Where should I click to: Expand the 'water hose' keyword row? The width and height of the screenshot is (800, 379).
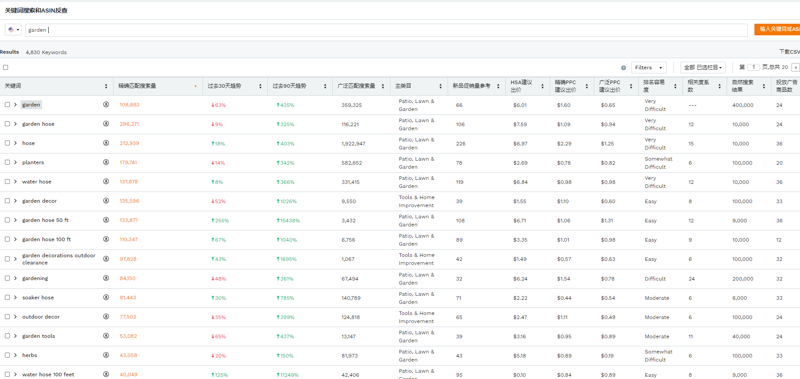click(x=15, y=182)
